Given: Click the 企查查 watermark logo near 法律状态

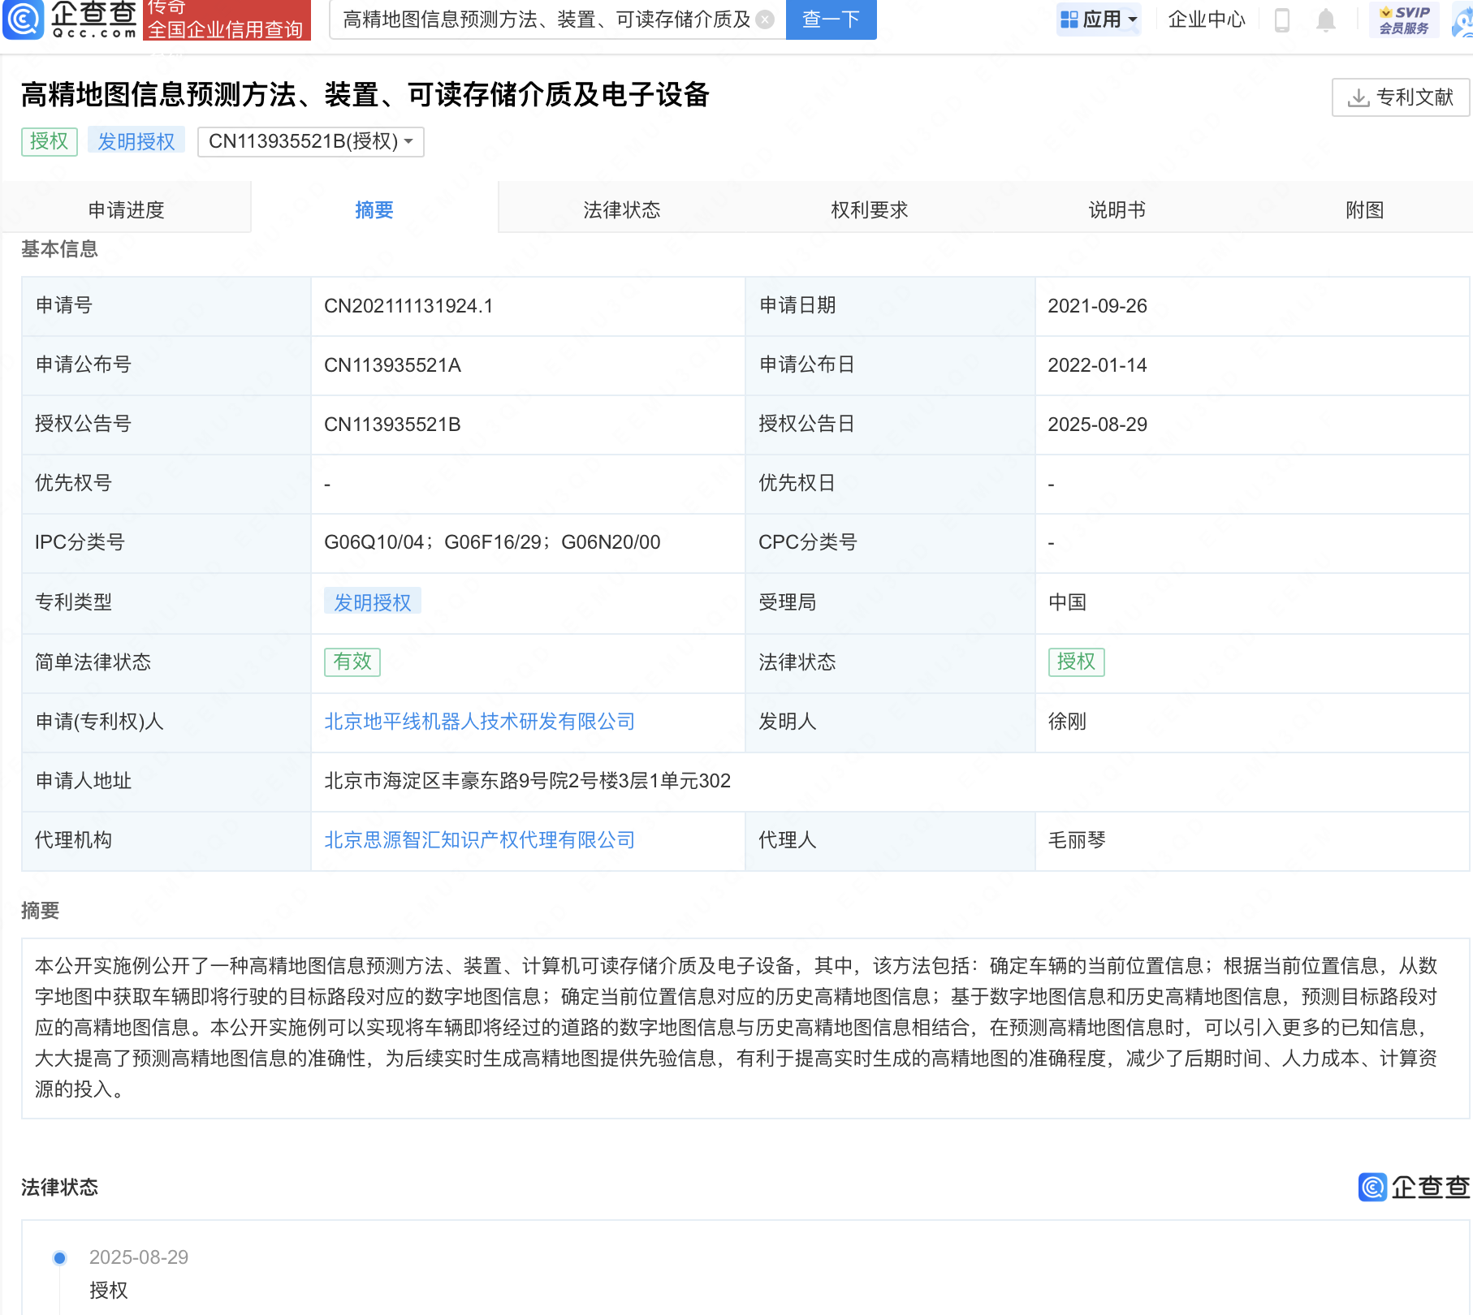Looking at the screenshot, I should 1414,1187.
